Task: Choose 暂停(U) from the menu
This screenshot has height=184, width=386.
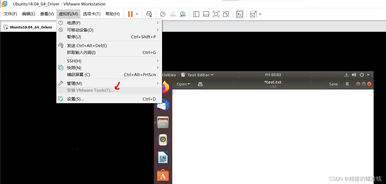Action: tap(109, 37)
